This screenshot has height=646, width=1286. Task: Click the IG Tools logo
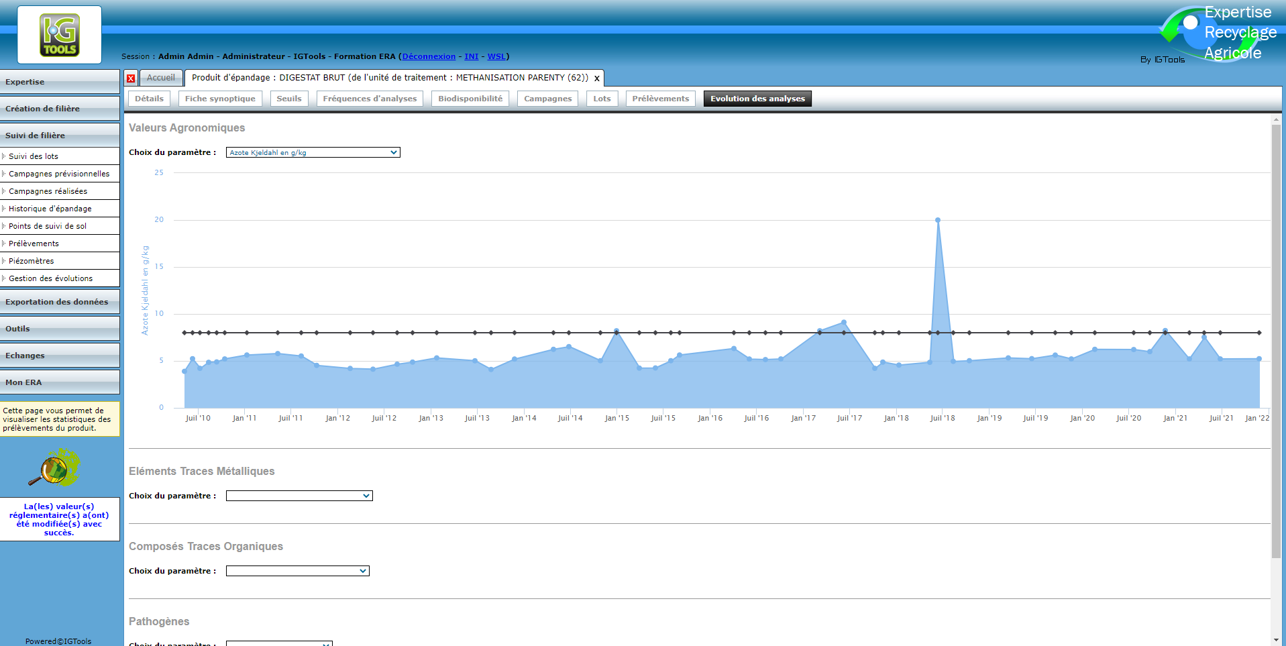click(60, 35)
